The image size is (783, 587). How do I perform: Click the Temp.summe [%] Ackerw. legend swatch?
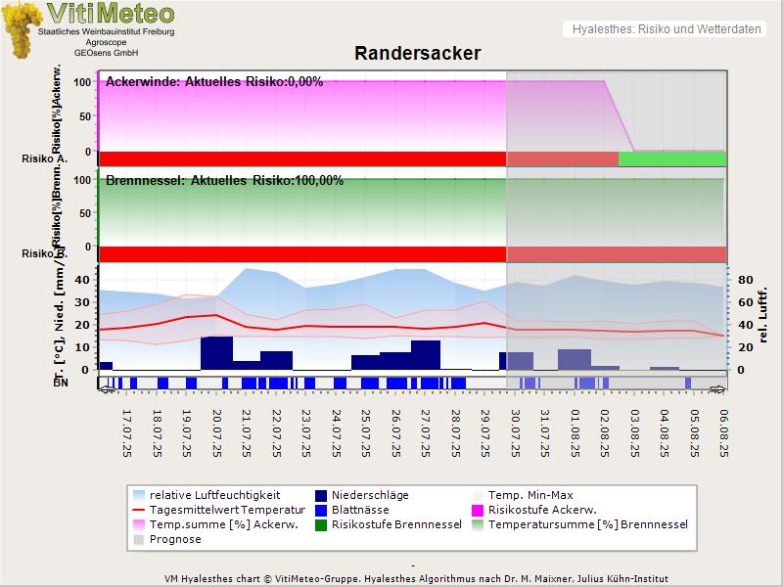[x=138, y=524]
